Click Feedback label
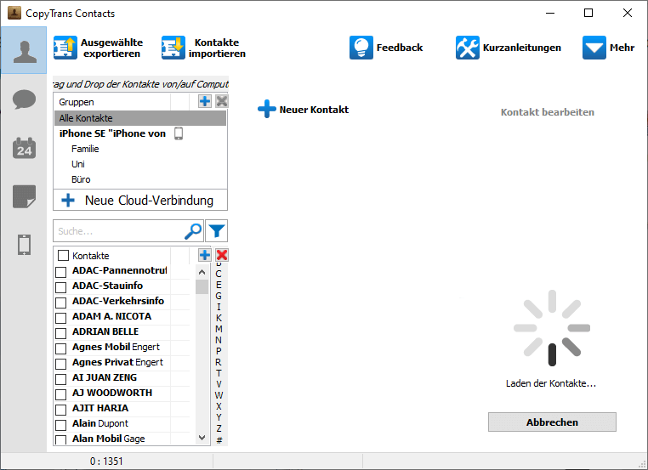The height and width of the screenshot is (470, 648). [400, 48]
